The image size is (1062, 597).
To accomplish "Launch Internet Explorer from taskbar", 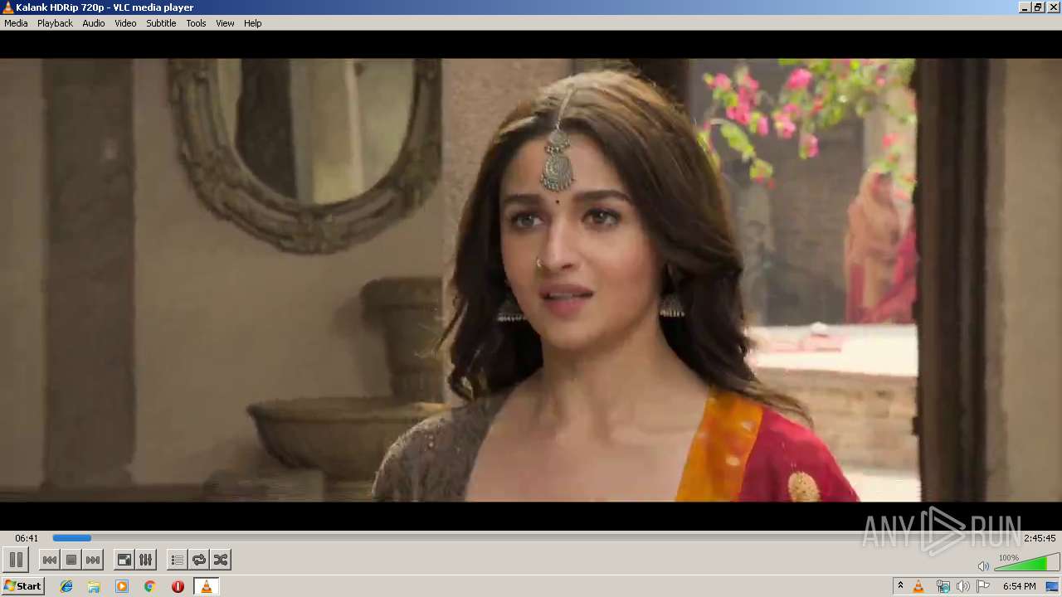I will tap(66, 586).
